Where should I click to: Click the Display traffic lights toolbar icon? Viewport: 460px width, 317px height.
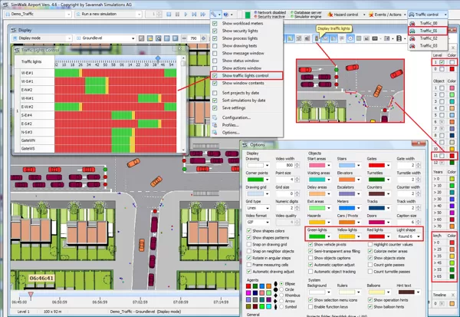(x=317, y=38)
